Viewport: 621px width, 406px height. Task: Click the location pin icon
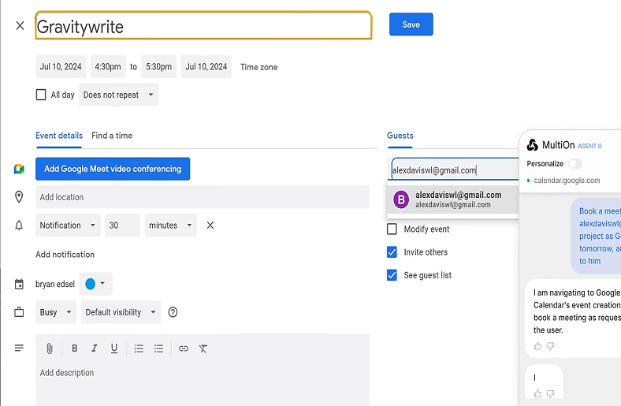click(x=19, y=197)
